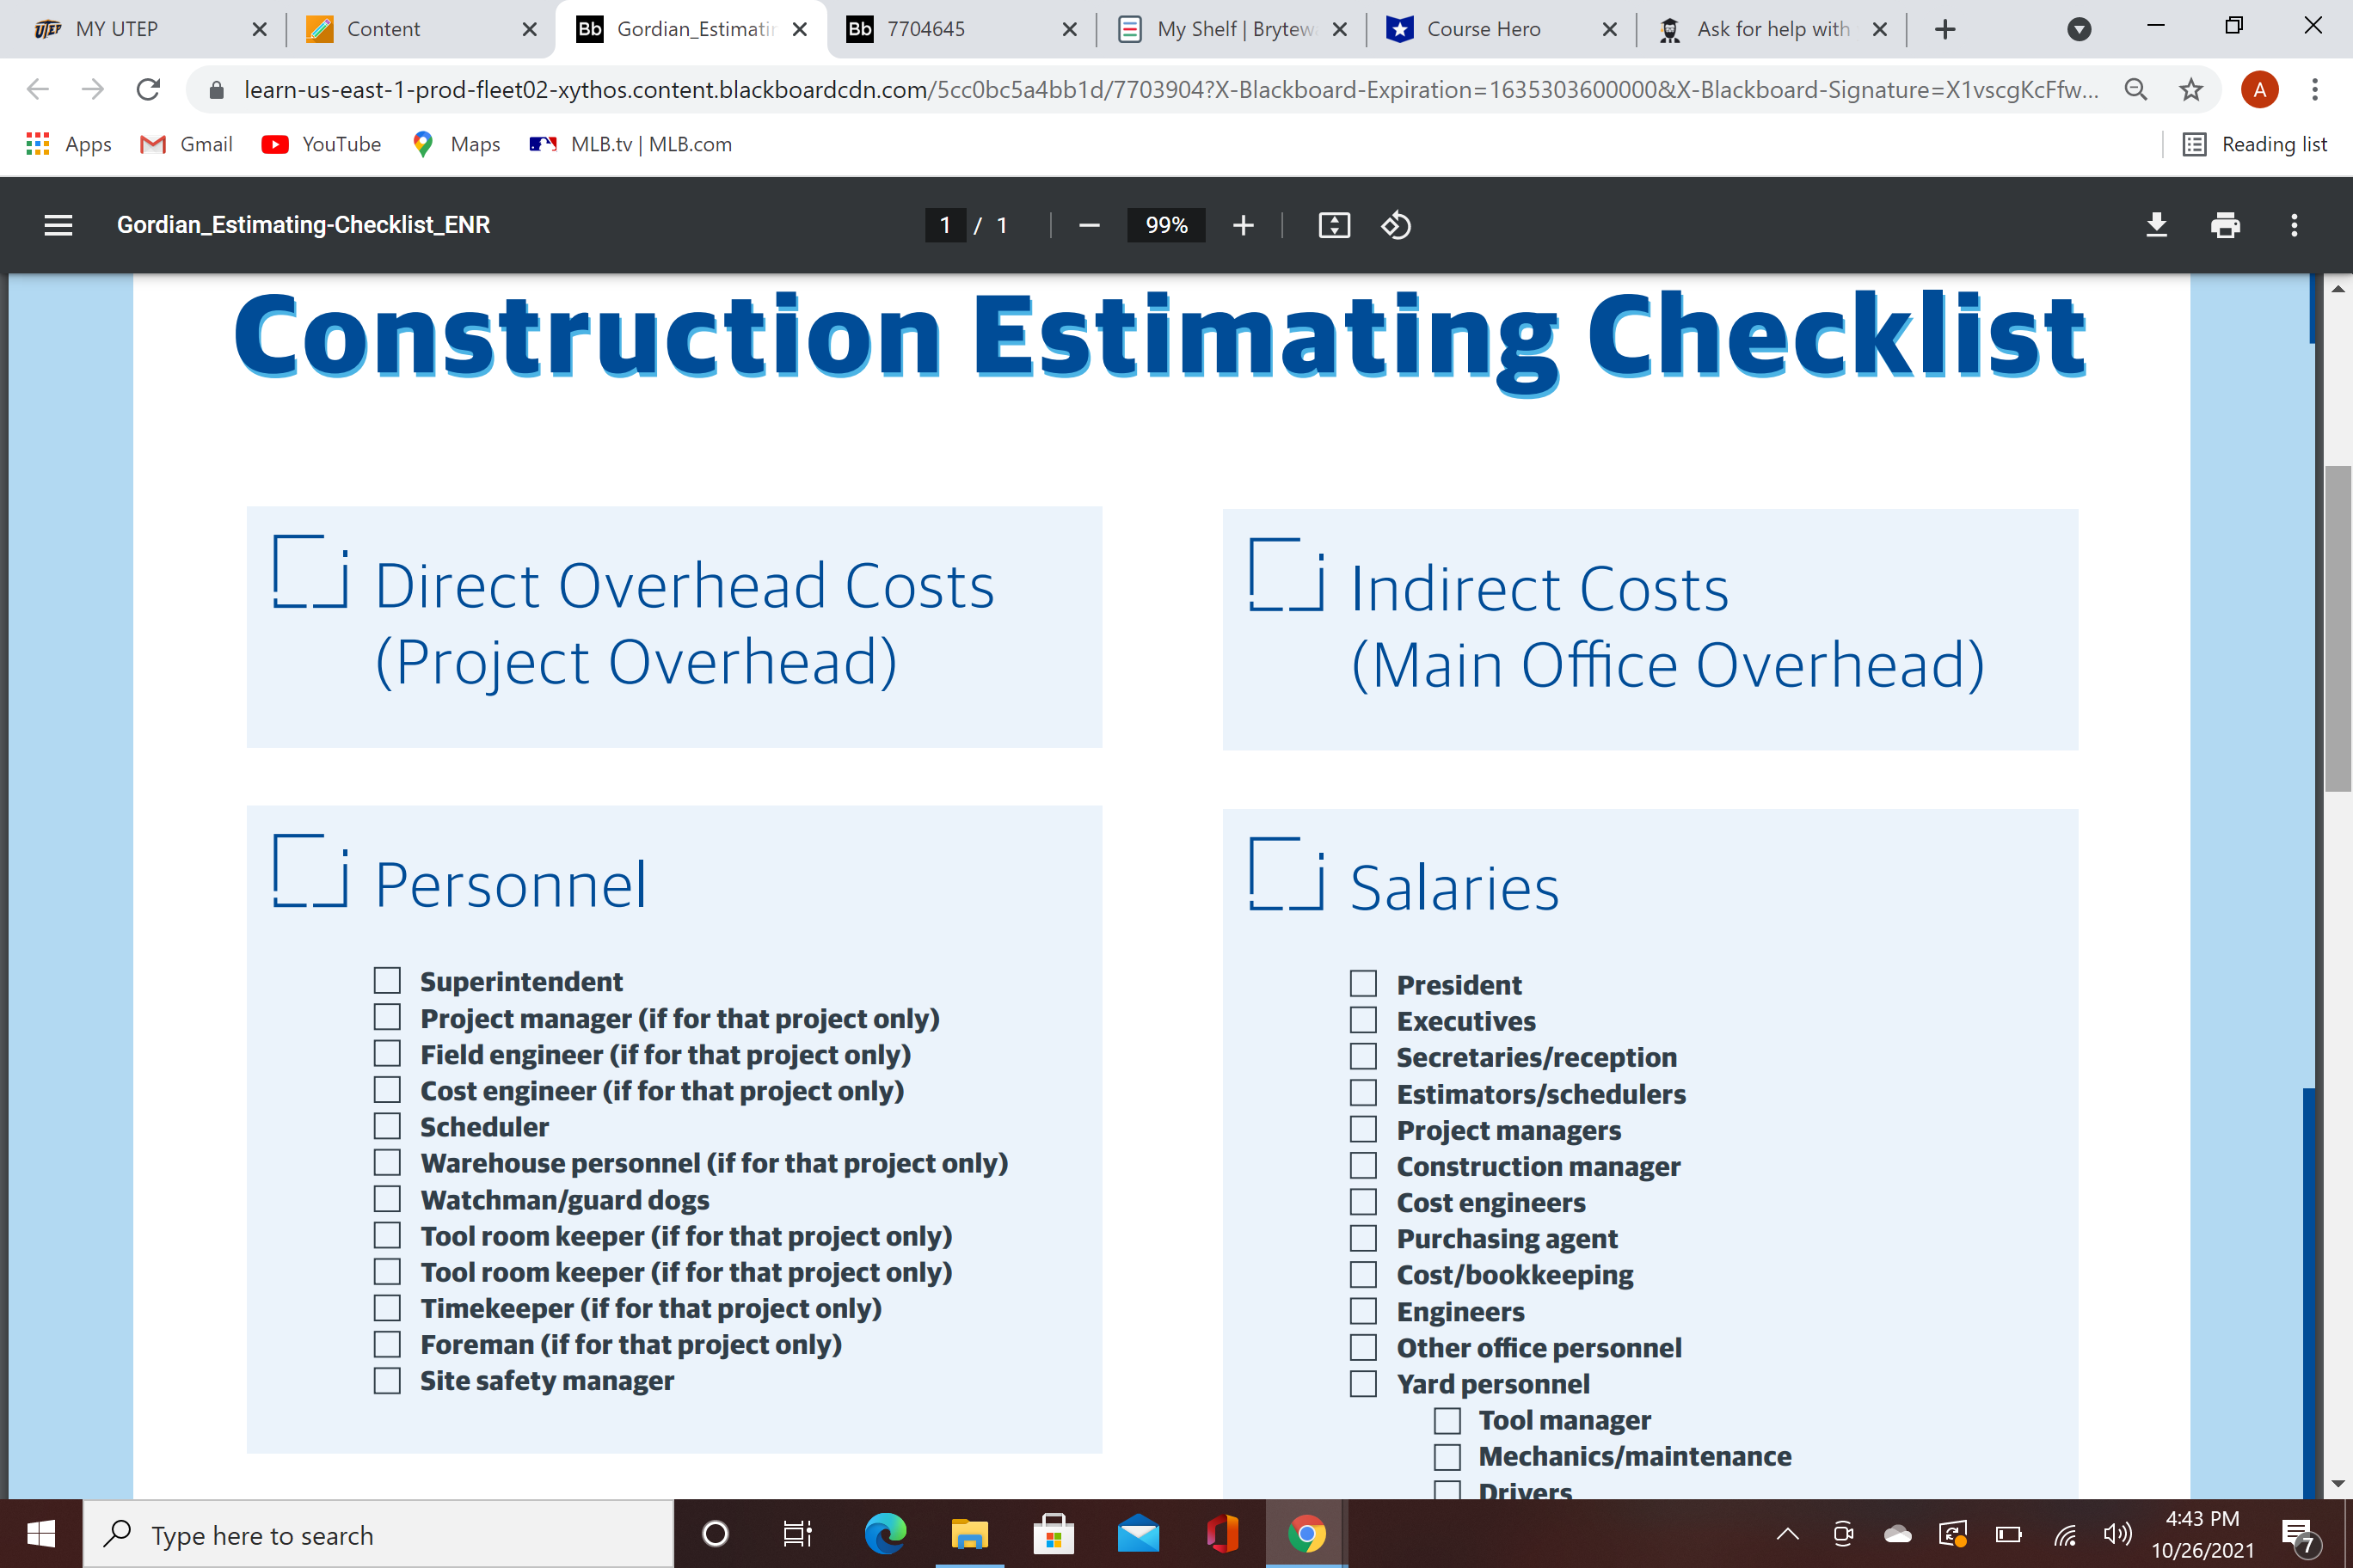Open the Gmail bookmark
The image size is (2353, 1568).
point(187,144)
